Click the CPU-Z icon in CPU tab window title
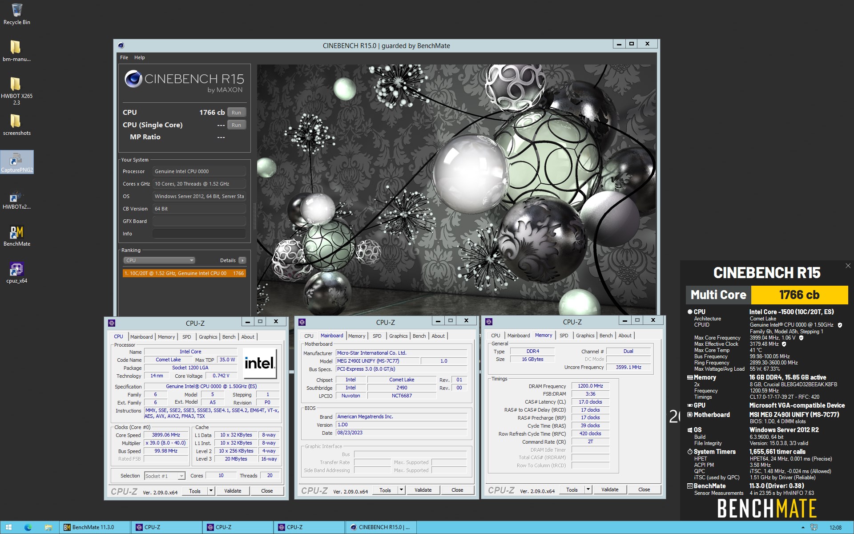Viewport: 854px width, 534px height. [112, 323]
